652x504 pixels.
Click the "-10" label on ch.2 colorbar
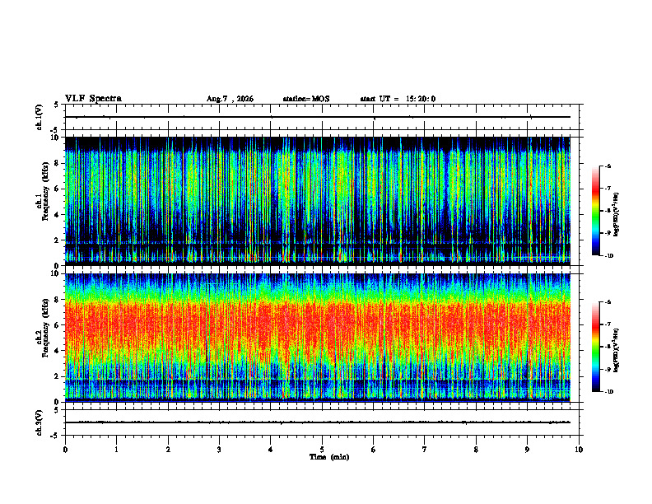pyautogui.click(x=608, y=392)
